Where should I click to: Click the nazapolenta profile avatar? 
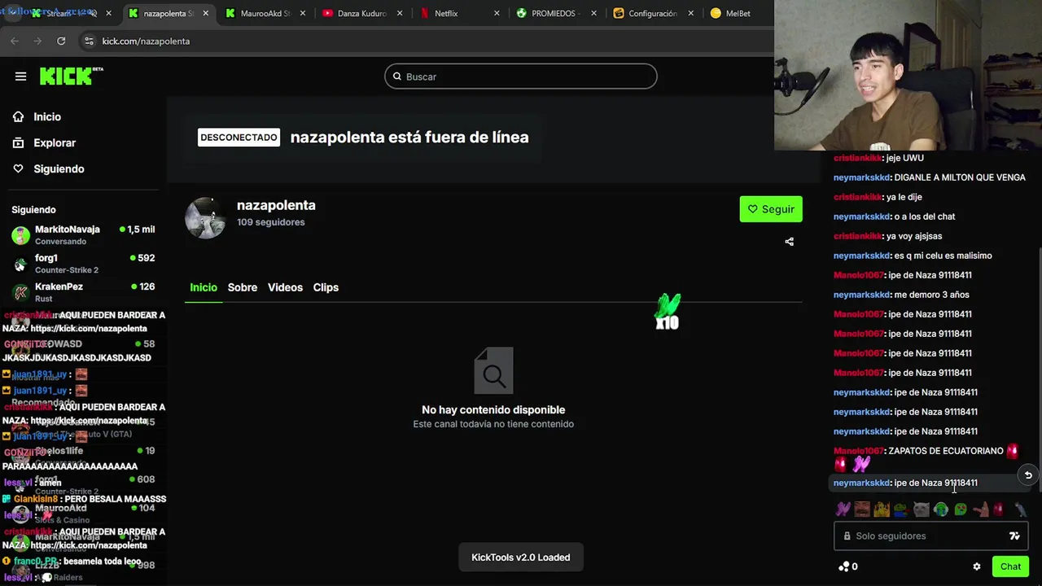coord(205,217)
